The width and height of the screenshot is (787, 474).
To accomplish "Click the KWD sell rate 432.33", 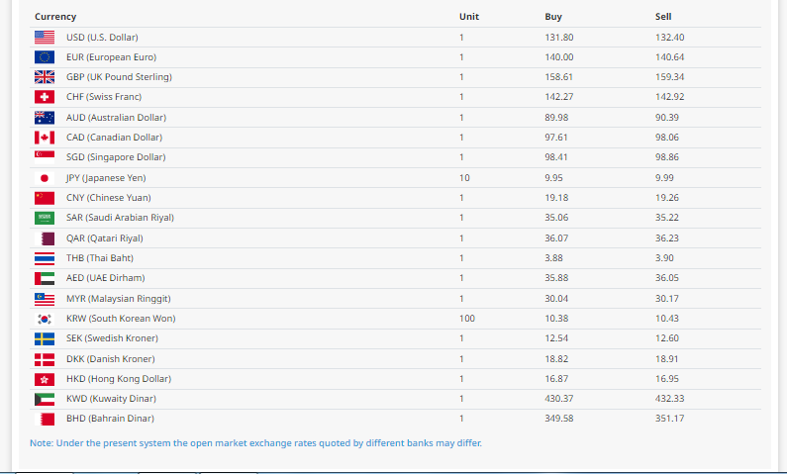I will (669, 399).
